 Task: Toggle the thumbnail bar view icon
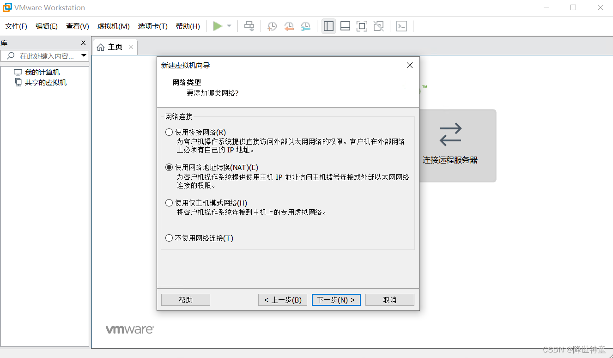pyautogui.click(x=345, y=26)
